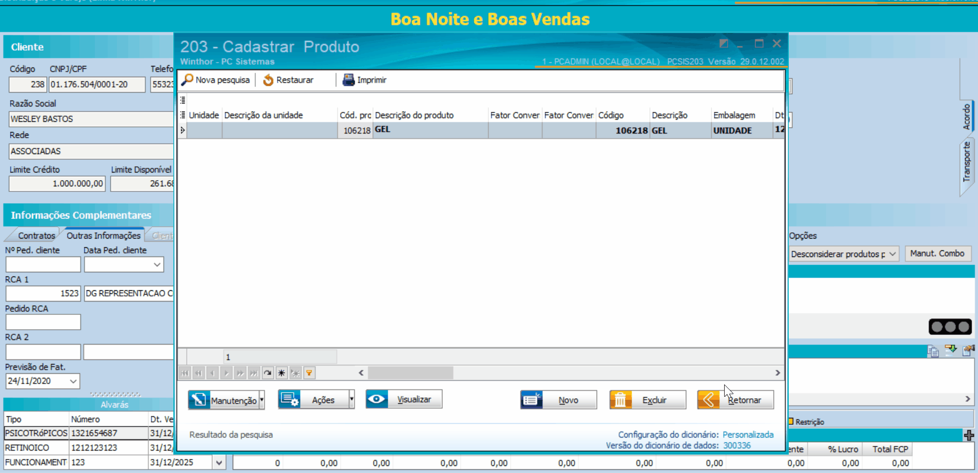Open the Outras Informações tab
The image size is (978, 473).
[103, 235]
